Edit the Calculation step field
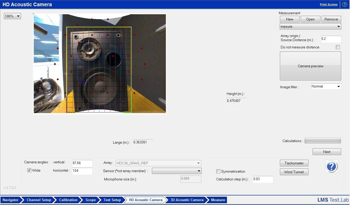The width and height of the screenshot is (350, 205). [x=263, y=179]
